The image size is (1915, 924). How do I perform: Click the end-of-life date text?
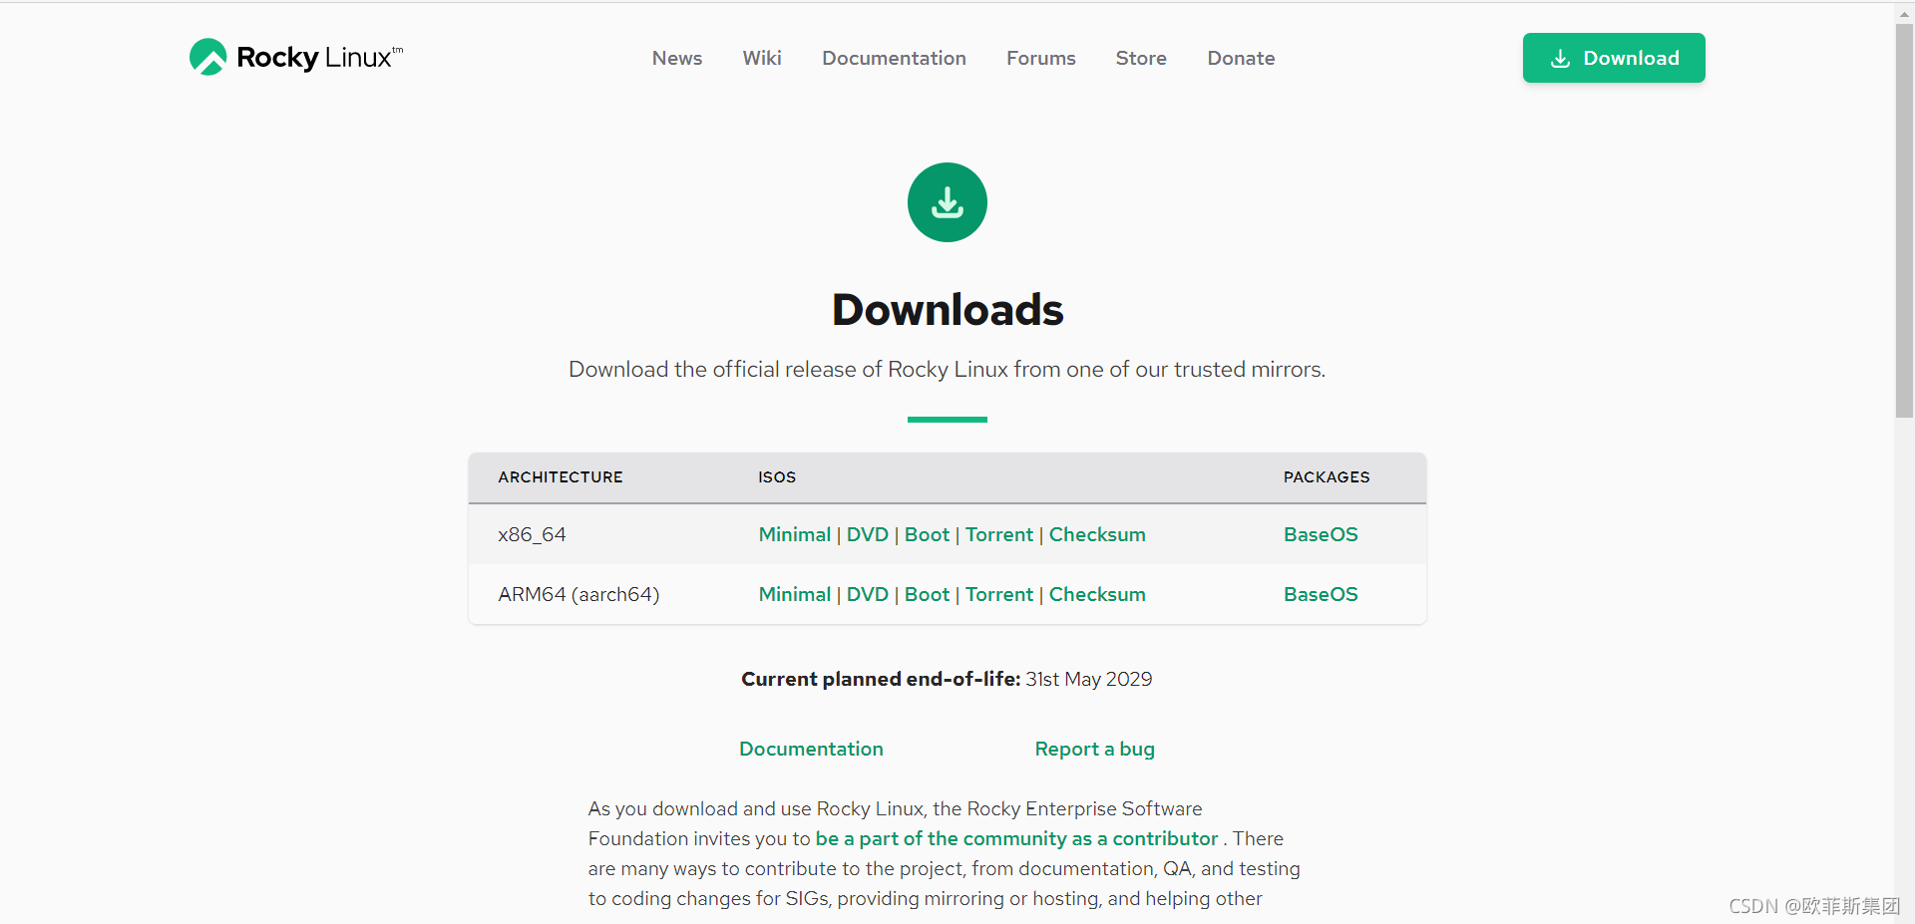1089,679
